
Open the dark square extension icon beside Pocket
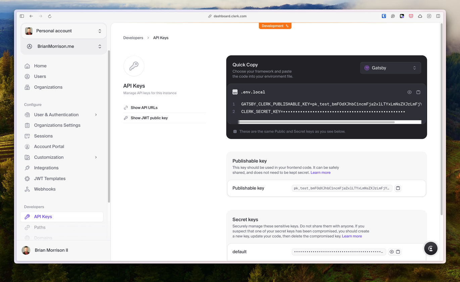click(402, 16)
